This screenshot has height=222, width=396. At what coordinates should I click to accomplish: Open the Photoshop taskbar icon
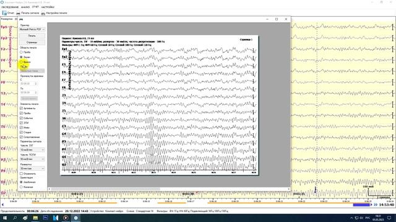[x=45, y=218]
